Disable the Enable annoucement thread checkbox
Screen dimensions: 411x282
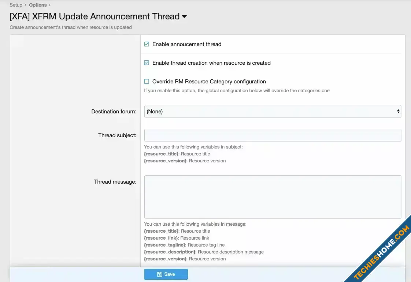pyautogui.click(x=147, y=44)
